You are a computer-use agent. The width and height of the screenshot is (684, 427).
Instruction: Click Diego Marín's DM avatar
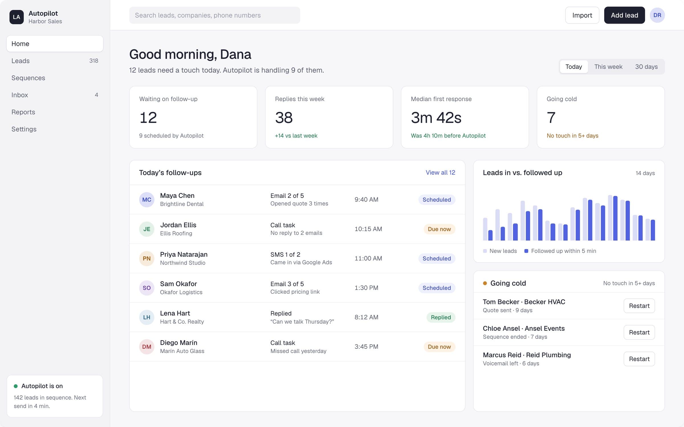point(146,347)
